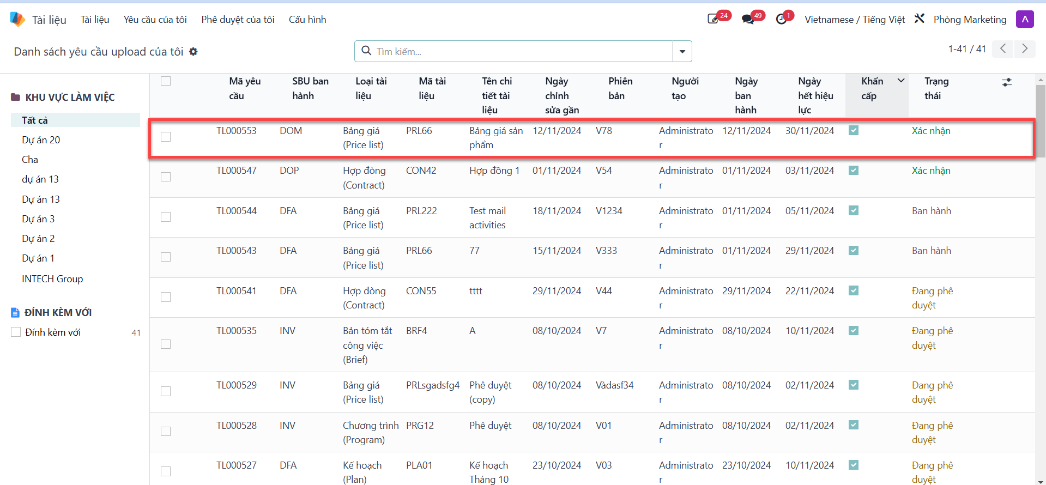
Task: Click the debug tools wrench icon
Action: (x=920, y=19)
